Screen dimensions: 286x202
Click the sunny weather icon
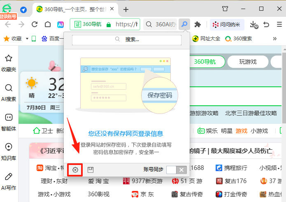pos(32,83)
